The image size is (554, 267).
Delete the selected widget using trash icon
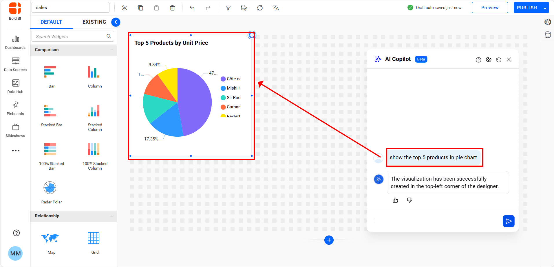click(x=172, y=8)
